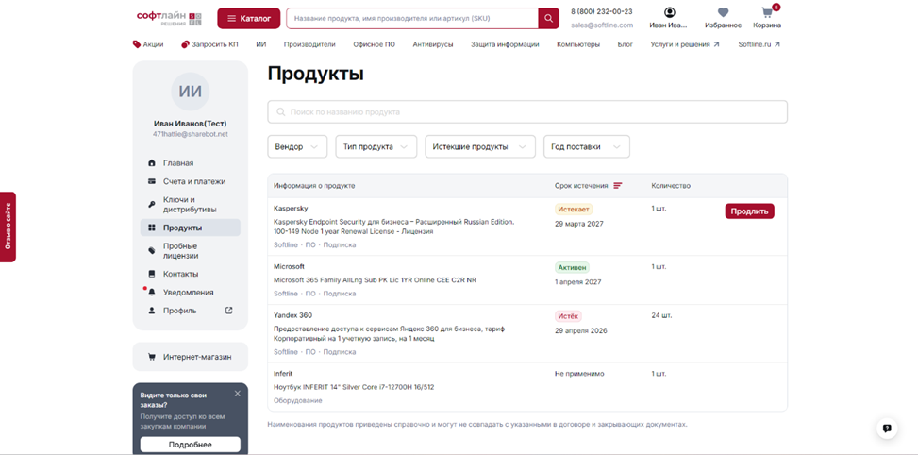
Task: Click the Не применимо cell
Action: click(579, 373)
